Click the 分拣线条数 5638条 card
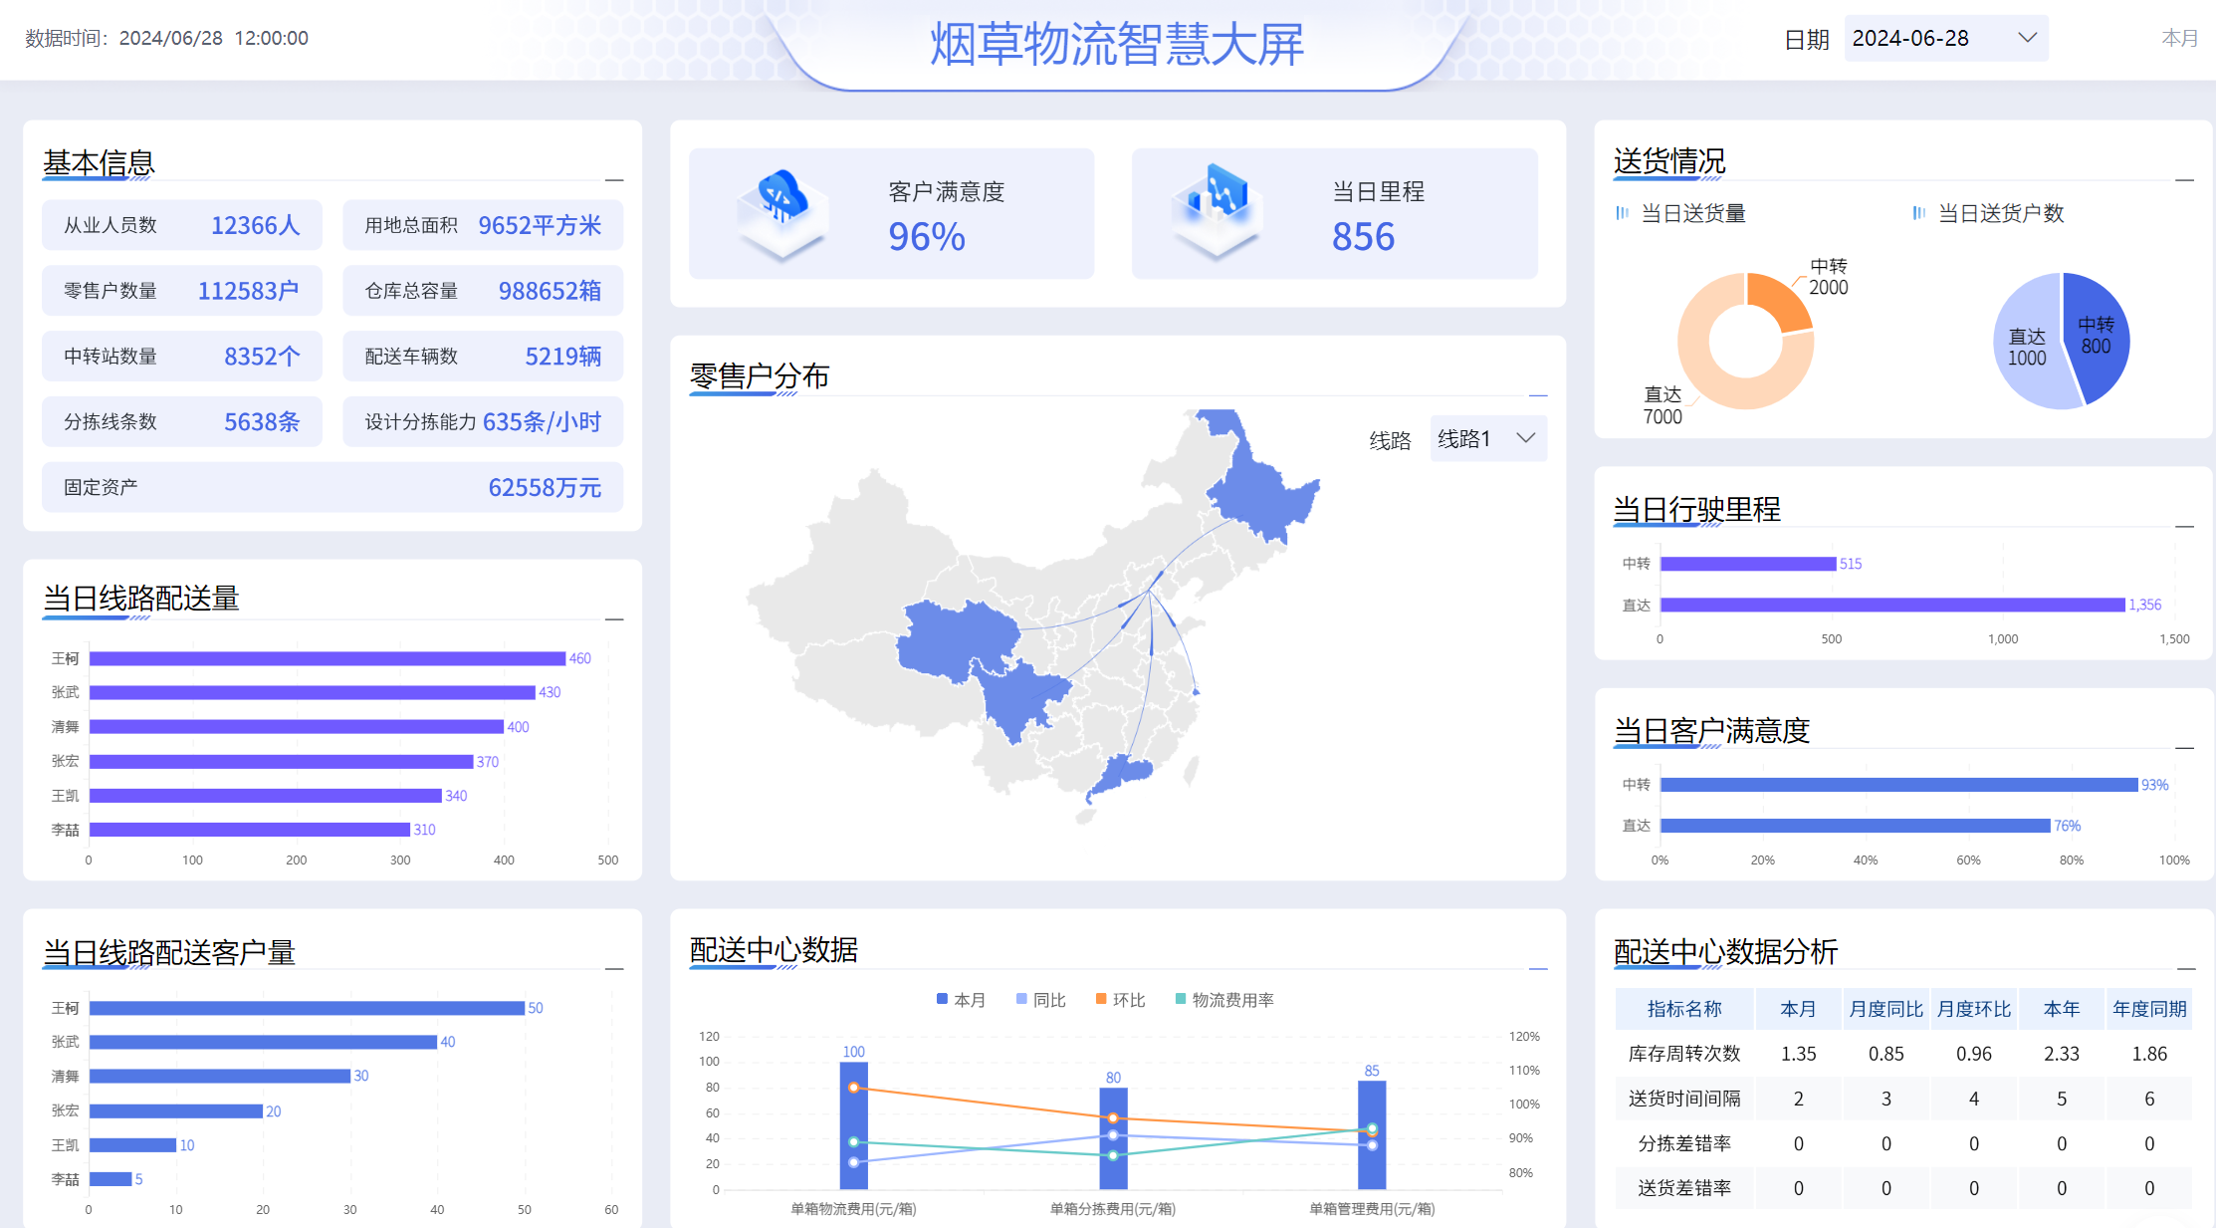The width and height of the screenshot is (2216, 1228). click(x=182, y=422)
